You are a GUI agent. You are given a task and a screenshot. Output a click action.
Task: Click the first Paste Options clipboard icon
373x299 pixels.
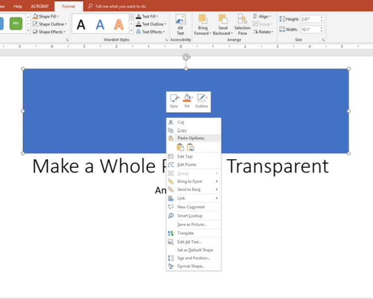181,147
